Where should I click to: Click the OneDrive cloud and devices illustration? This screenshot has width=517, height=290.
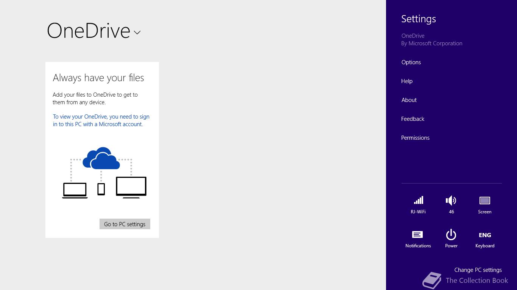104,173
